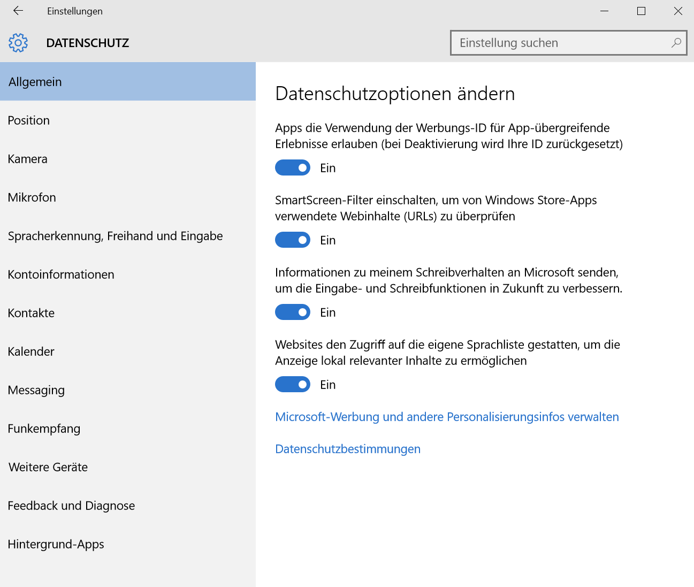Screen dimensions: 694x587
Task: Select Feedback und Diagnose
Action: point(71,505)
